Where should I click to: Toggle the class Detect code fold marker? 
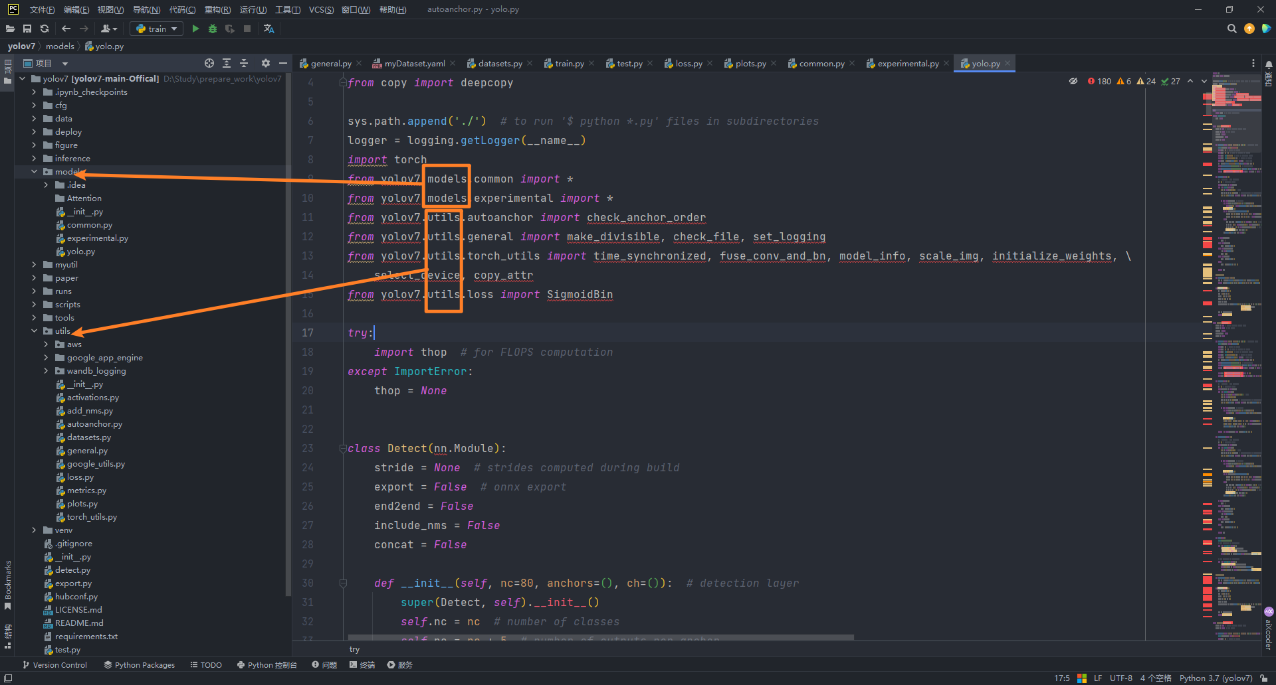343,449
